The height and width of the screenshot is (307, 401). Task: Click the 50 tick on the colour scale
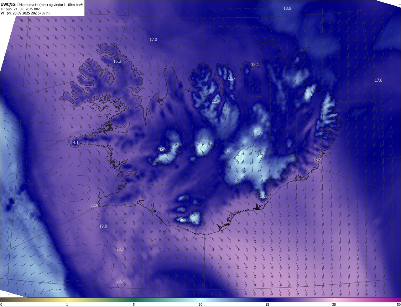[x=398, y=304]
